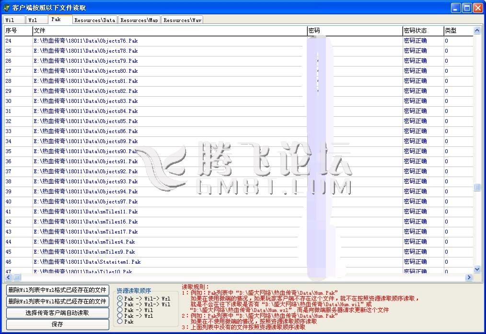
Task: Select the 'Pak -> Wzl-> Wil' read order
Action: point(120,304)
